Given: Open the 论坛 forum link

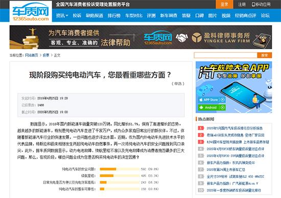Looking at the screenshot, I should (265, 16).
